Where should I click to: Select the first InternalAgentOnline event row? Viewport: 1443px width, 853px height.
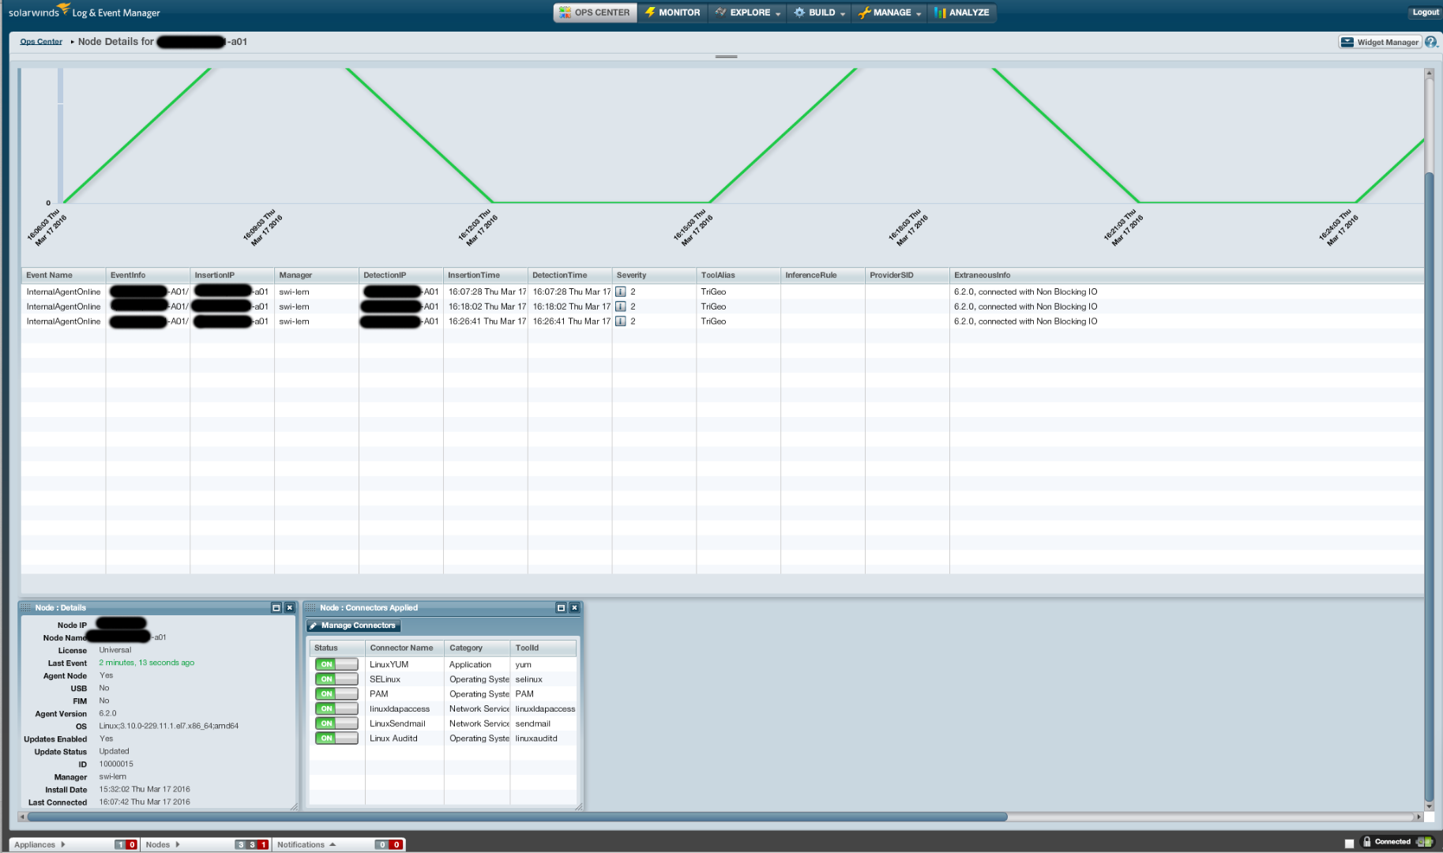pyautogui.click(x=723, y=291)
